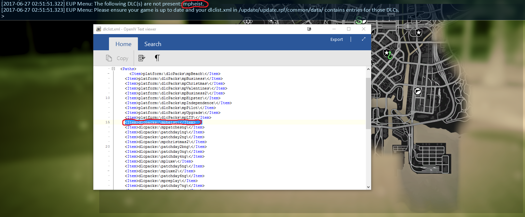Open the Search ribbon tab
Screen dimensions: 525x217
[x=153, y=44]
